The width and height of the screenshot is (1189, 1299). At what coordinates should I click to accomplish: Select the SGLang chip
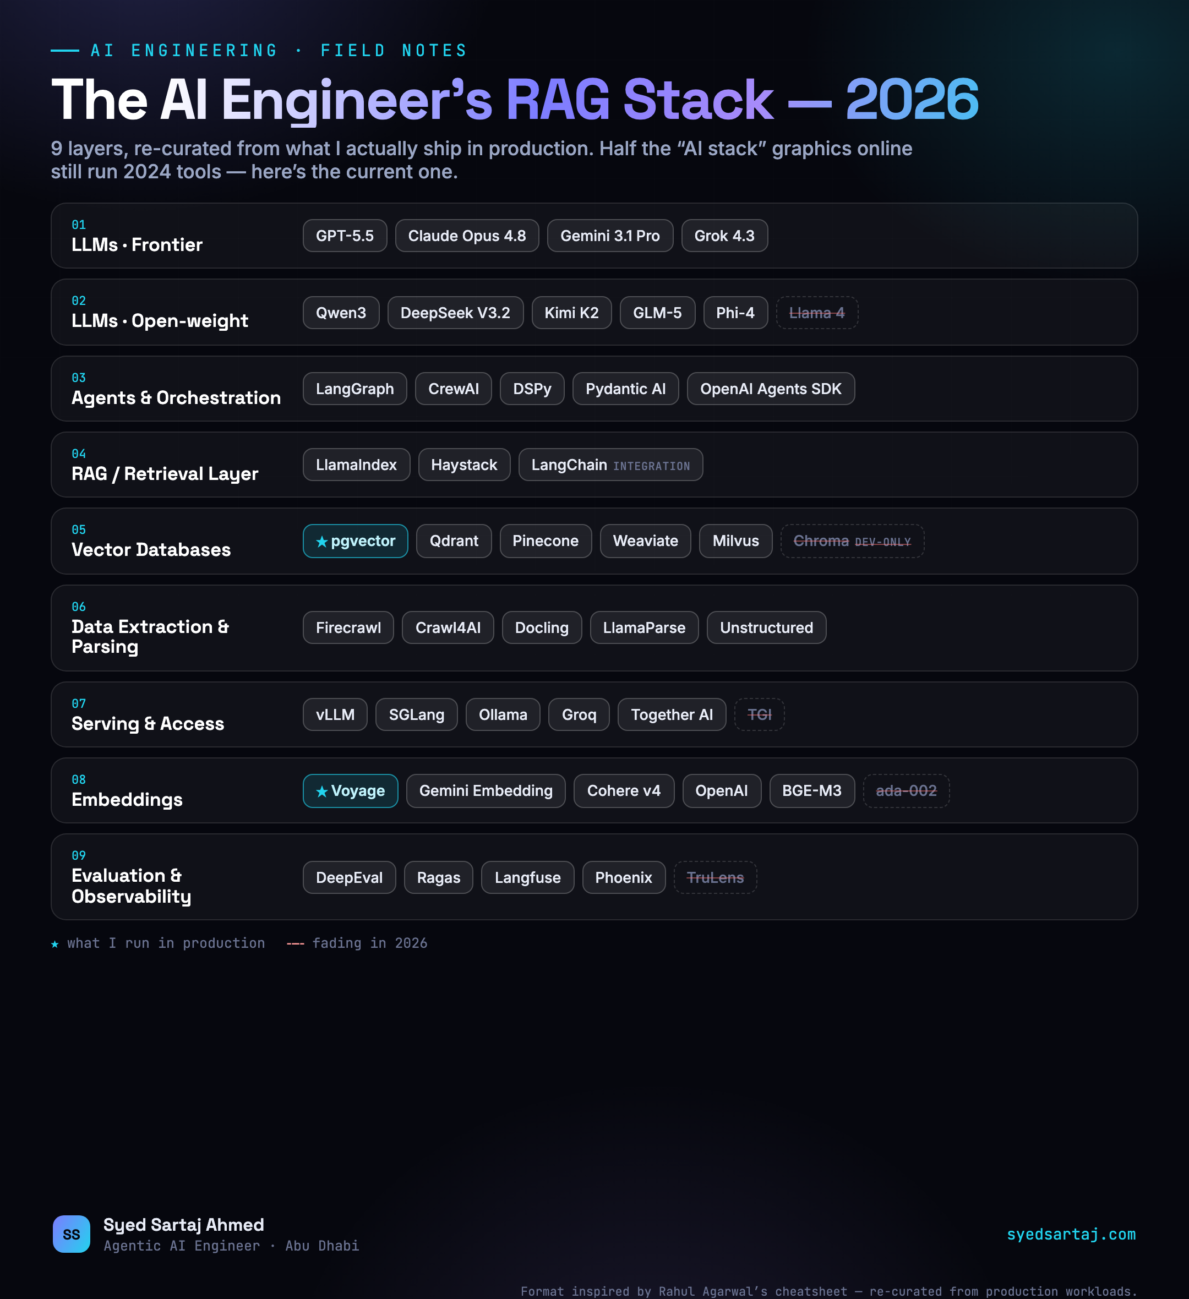417,714
